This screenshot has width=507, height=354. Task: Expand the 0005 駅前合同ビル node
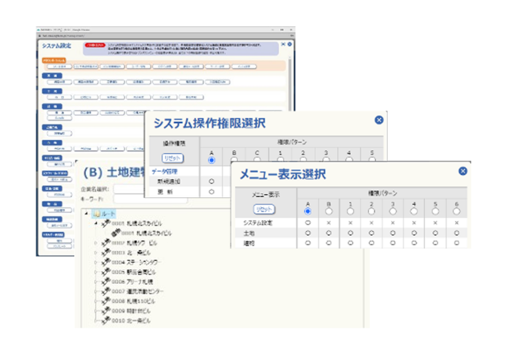click(x=96, y=272)
